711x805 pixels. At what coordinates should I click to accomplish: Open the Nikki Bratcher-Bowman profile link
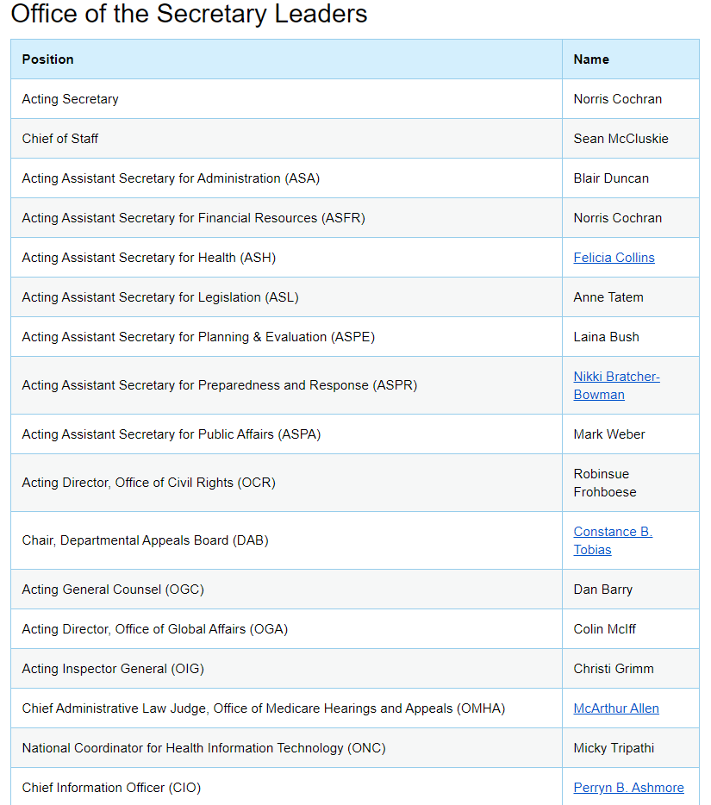(616, 385)
